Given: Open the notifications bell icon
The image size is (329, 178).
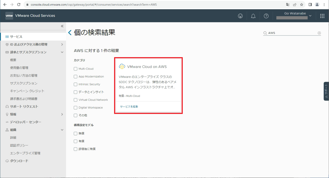Looking at the screenshot, I should (253, 16).
